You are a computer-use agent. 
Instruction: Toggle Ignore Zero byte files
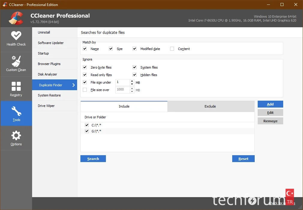[x=85, y=67]
